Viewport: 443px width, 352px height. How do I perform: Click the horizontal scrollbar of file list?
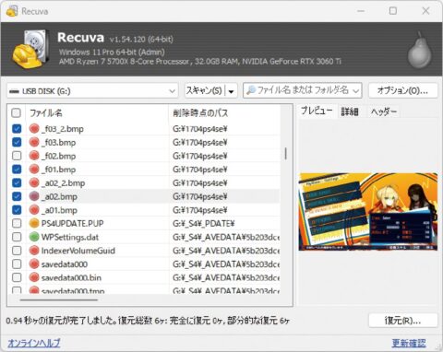(58, 299)
